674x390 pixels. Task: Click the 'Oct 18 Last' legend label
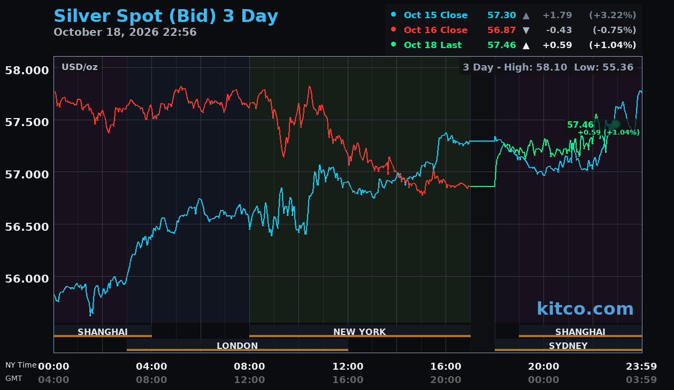pyautogui.click(x=432, y=45)
